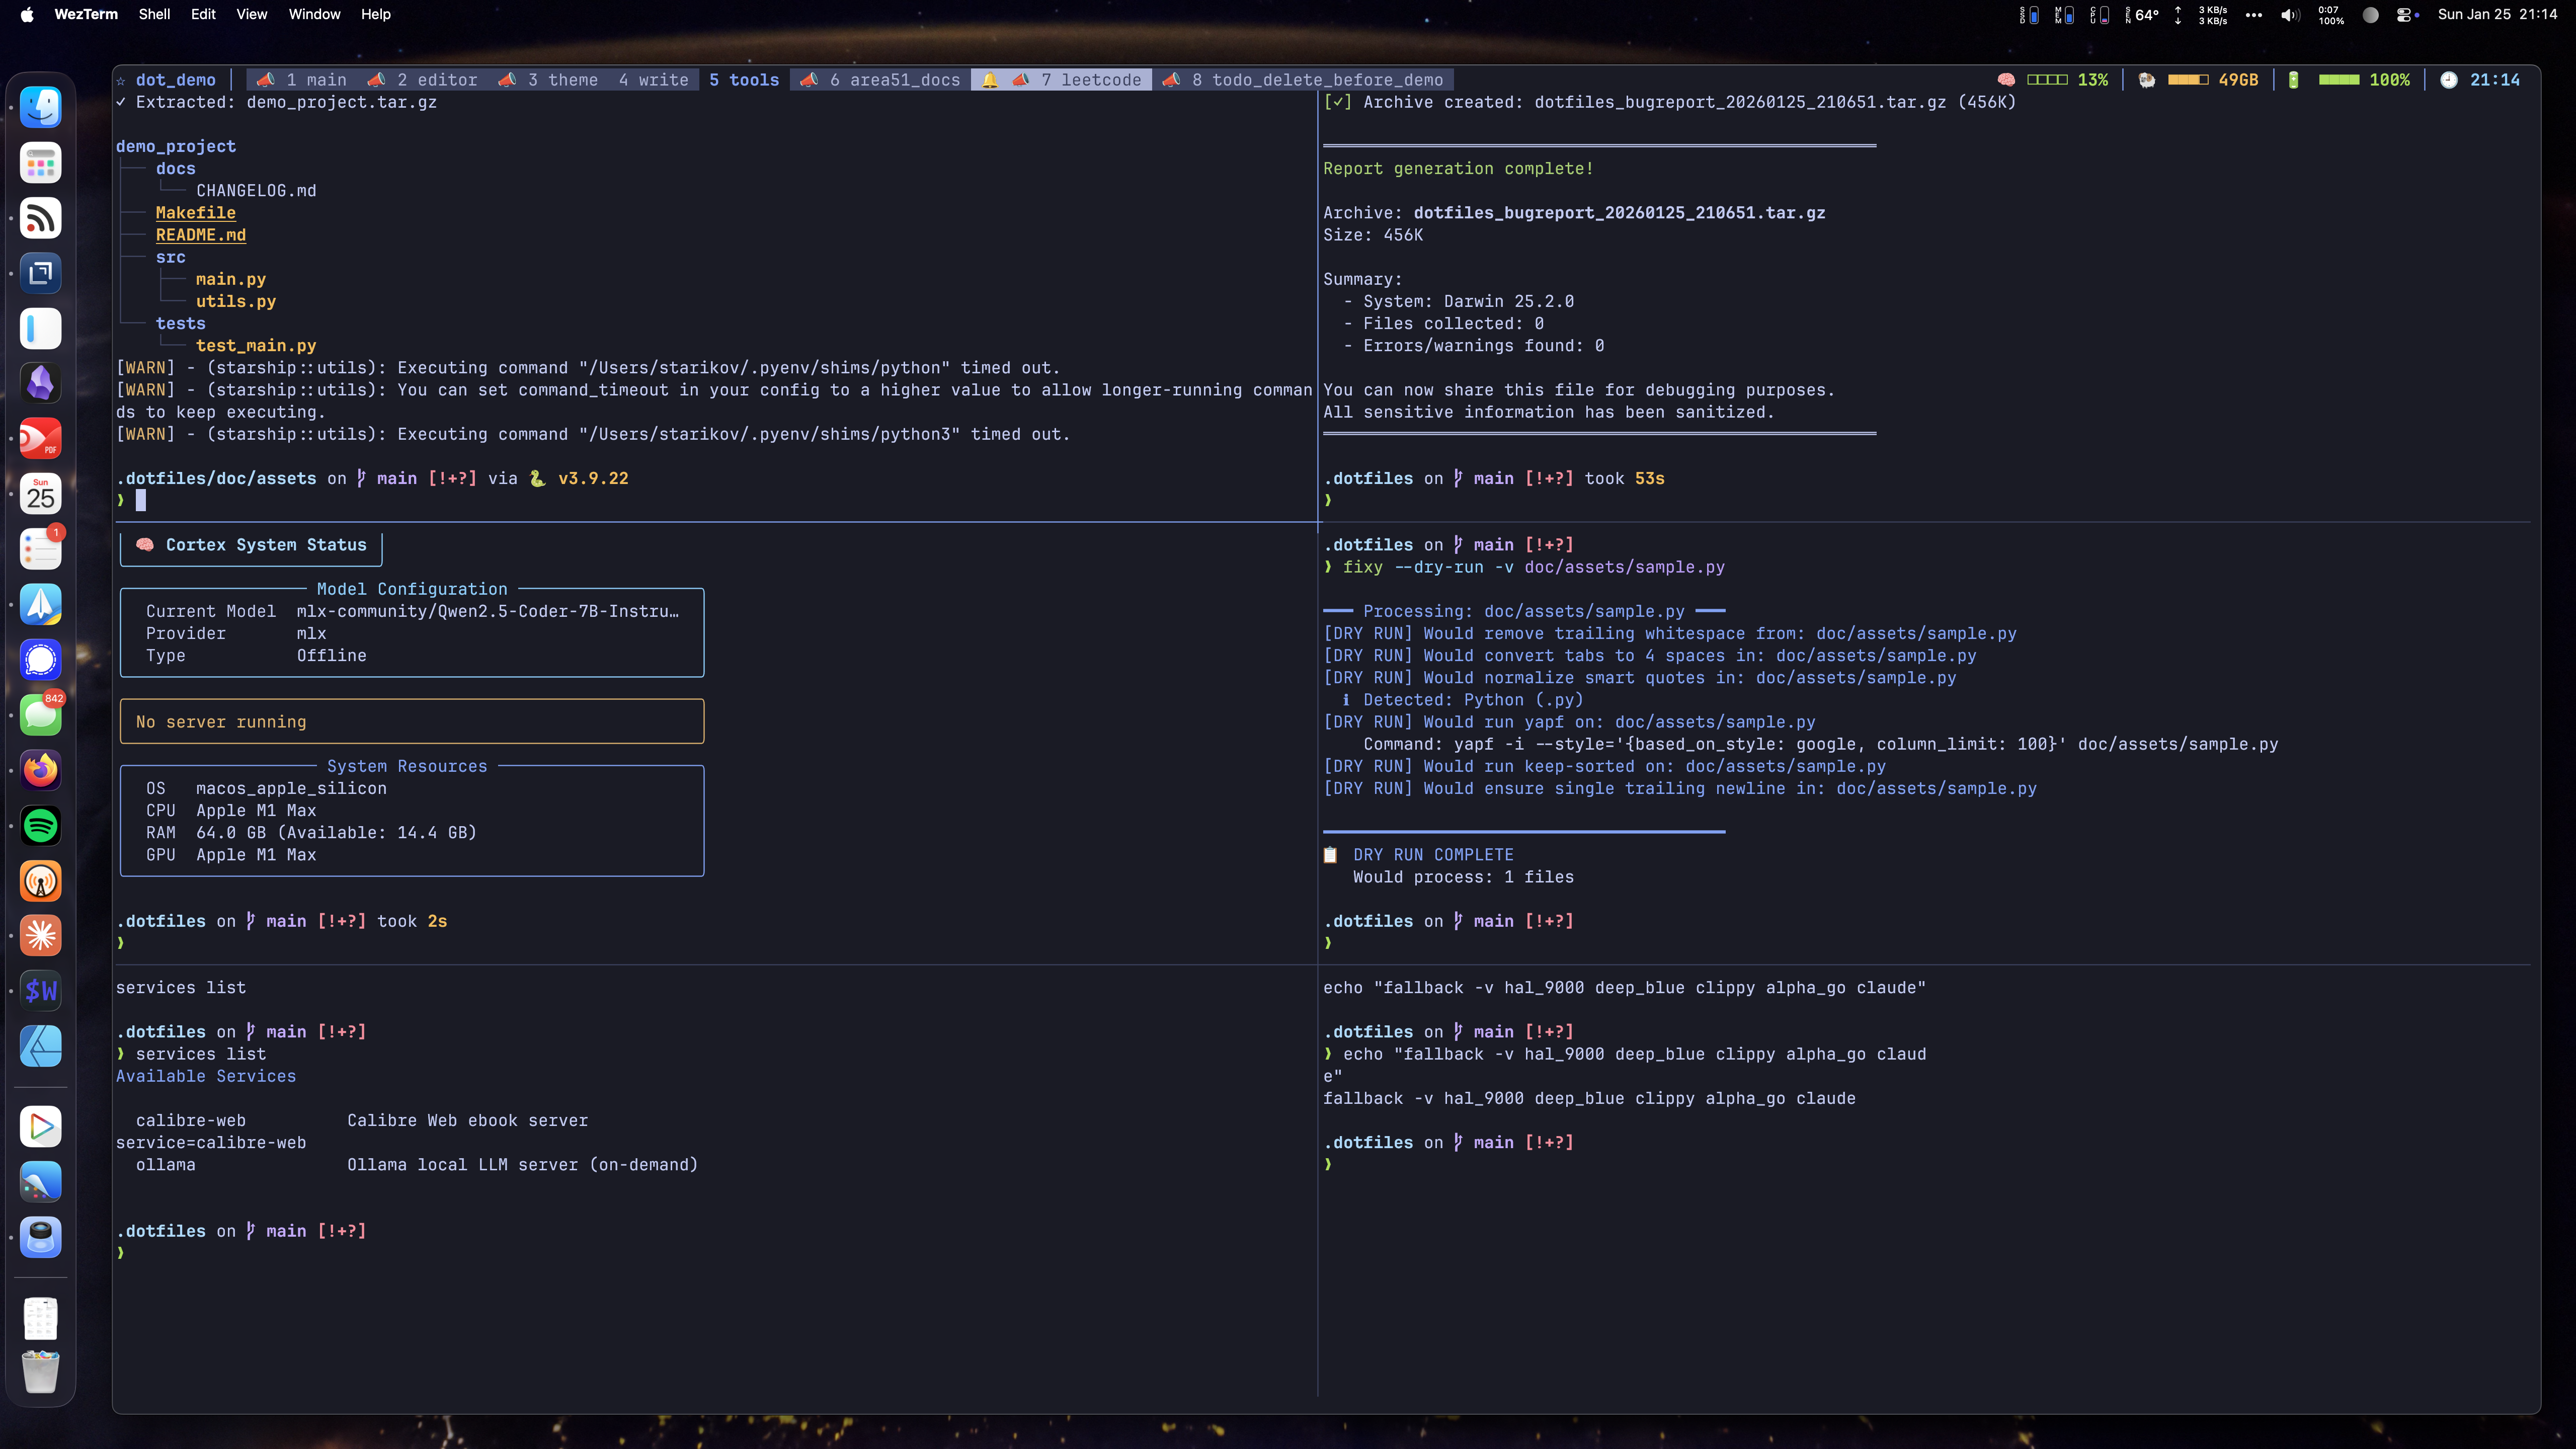Launch Spark mail paper-plane icon

(41, 604)
